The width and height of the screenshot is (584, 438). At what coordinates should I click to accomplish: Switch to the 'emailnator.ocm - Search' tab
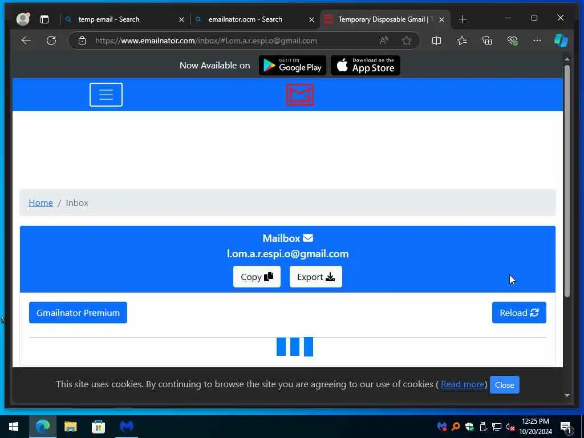pos(245,19)
